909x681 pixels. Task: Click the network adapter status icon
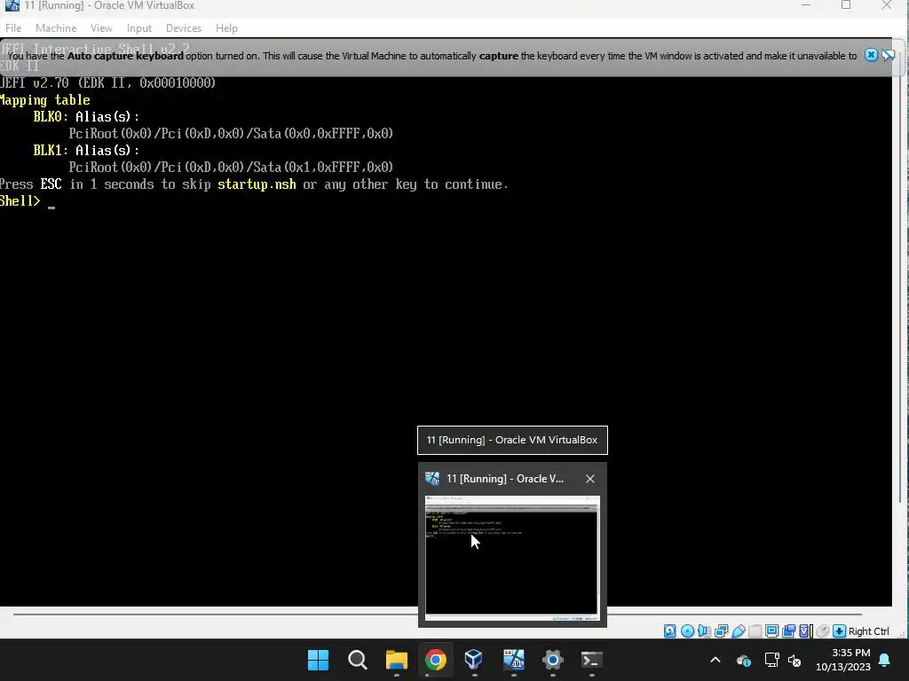(721, 631)
